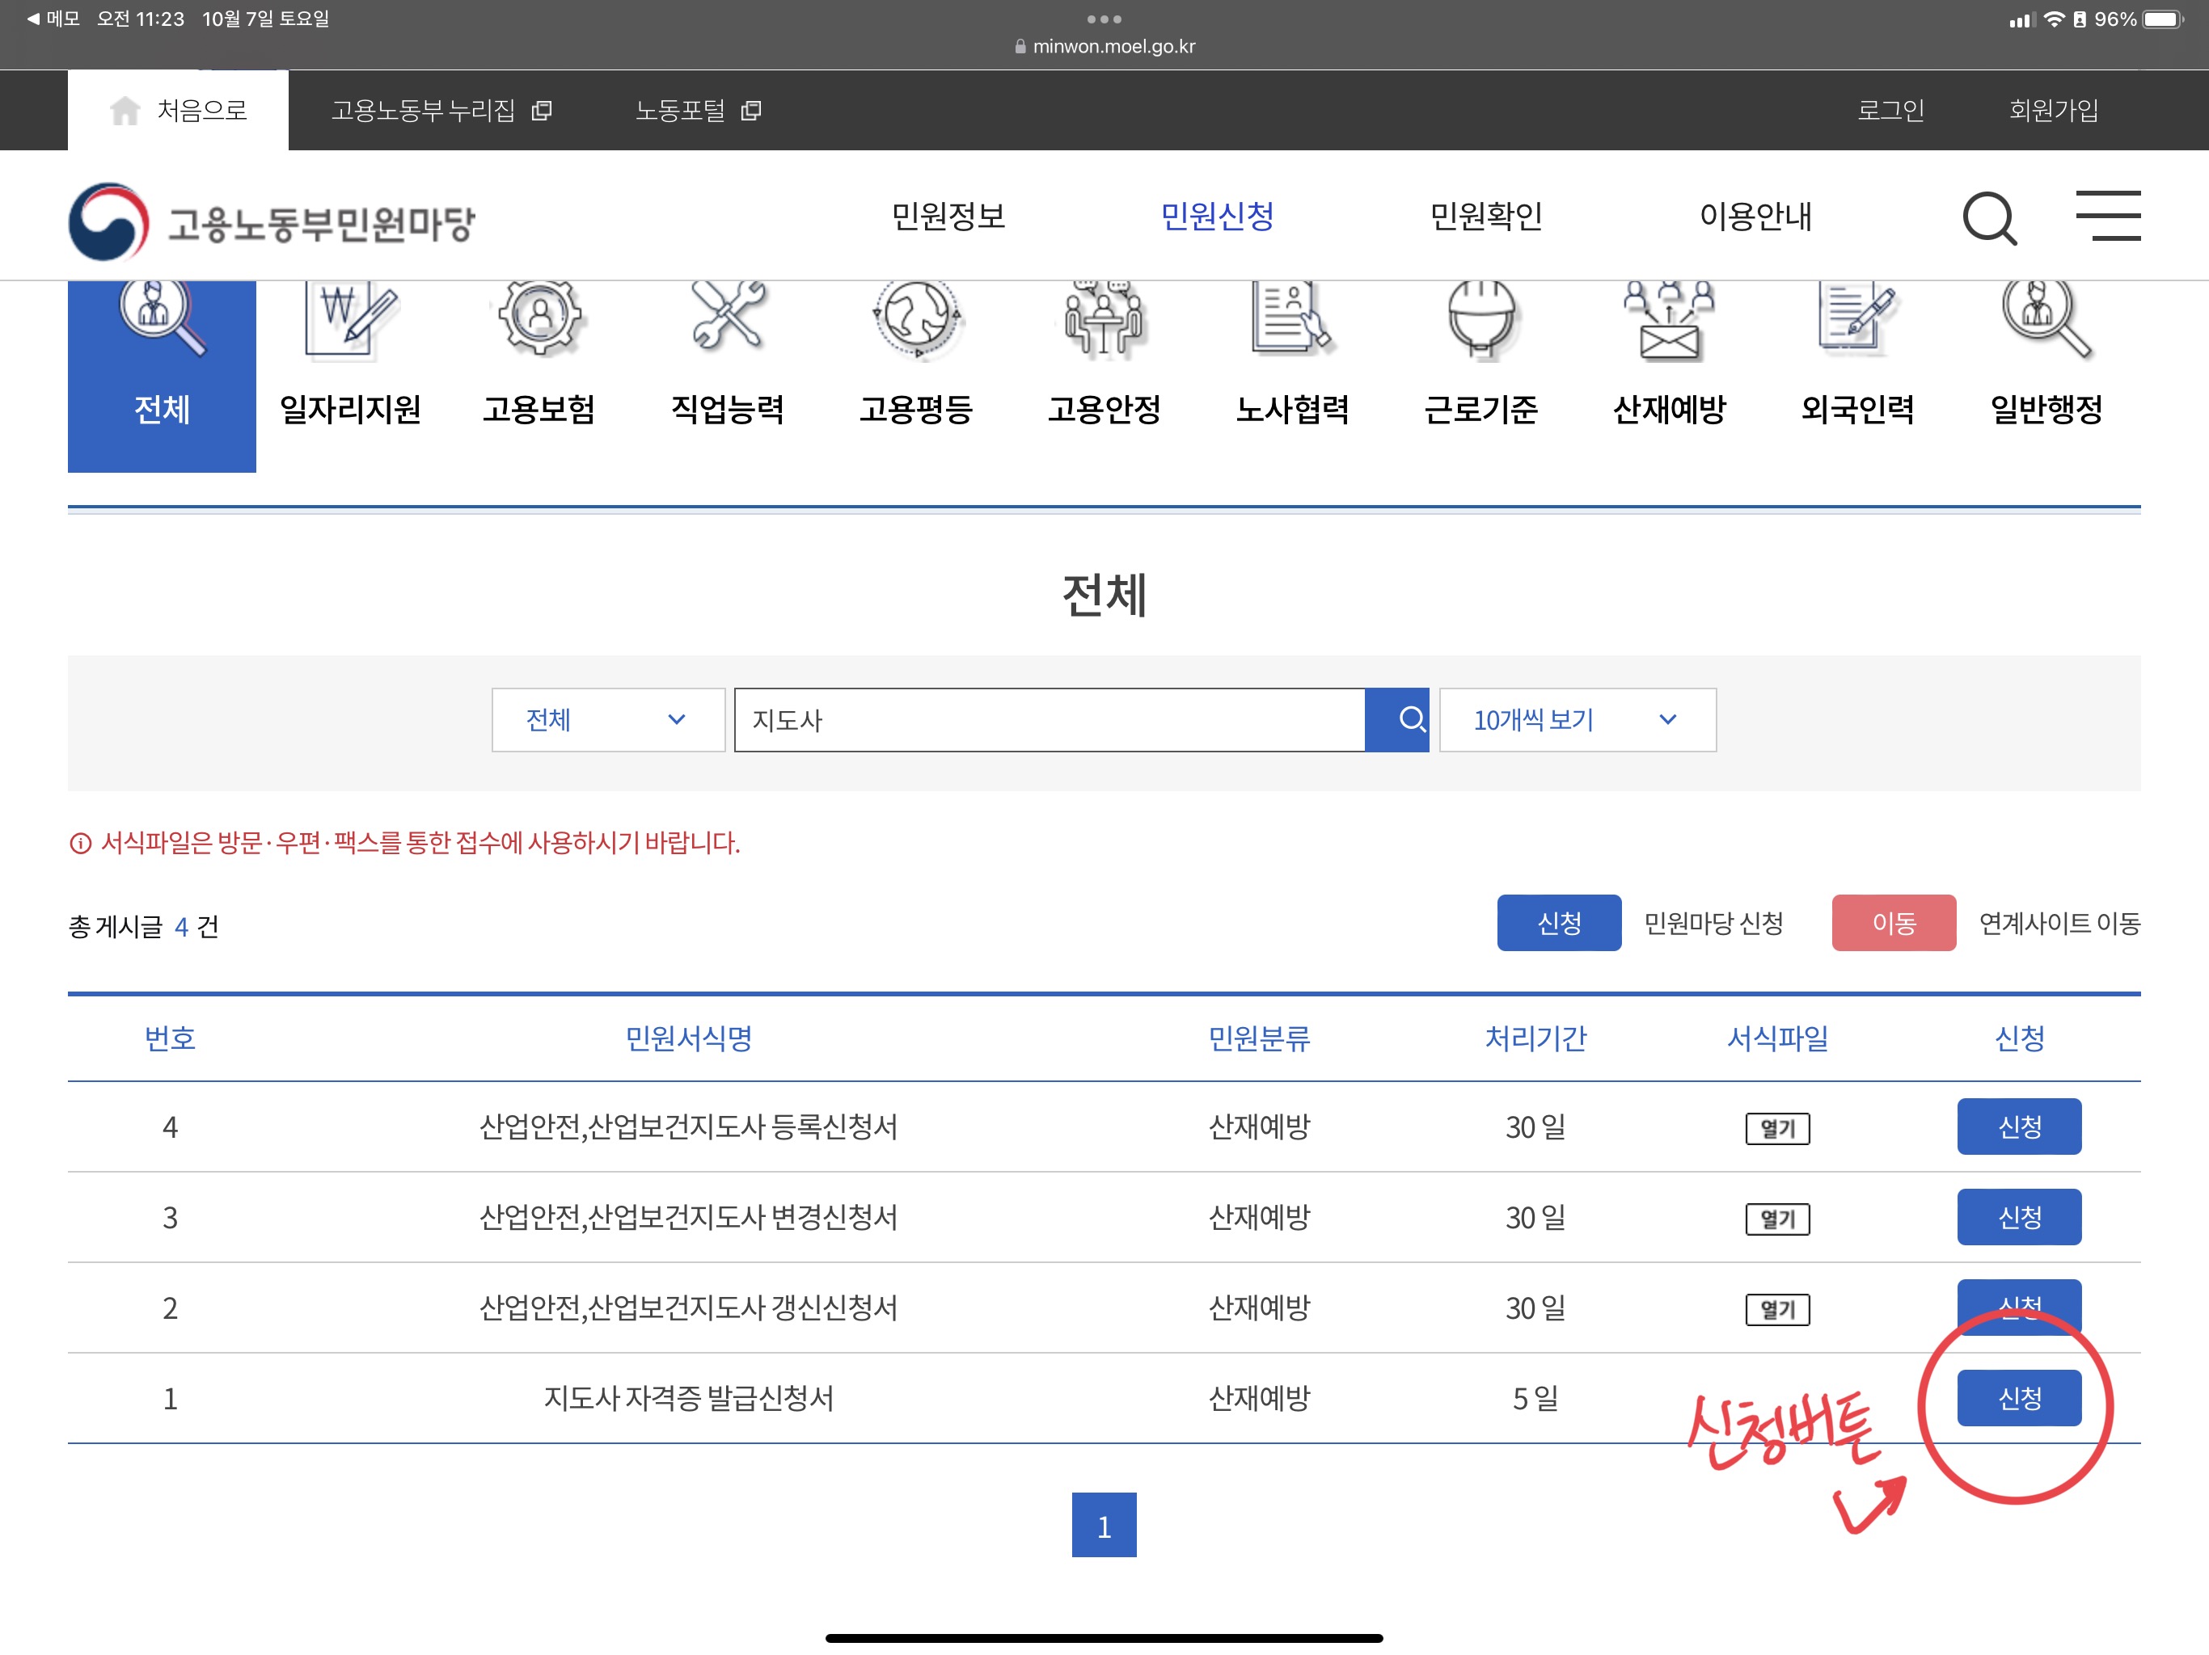Screen dimensions: 2209x1655
Task: Open the 민원확인 main menu
Action: pyautogui.click(x=1486, y=216)
